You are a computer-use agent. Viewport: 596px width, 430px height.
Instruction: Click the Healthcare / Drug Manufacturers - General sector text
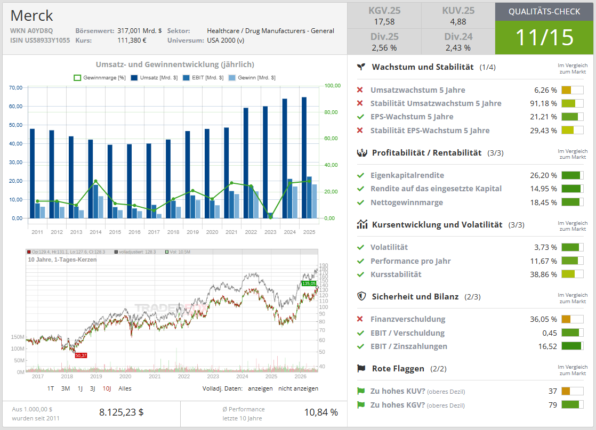271,31
